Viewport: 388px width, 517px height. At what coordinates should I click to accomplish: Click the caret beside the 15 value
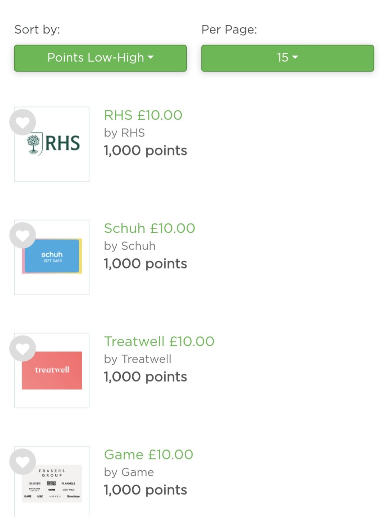coord(295,57)
